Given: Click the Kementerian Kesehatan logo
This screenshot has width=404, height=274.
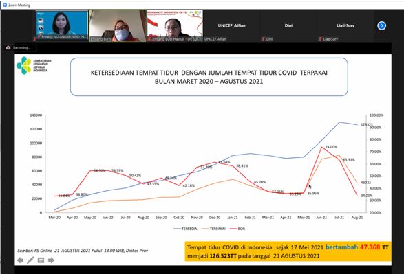Looking at the screenshot, I should (34, 65).
